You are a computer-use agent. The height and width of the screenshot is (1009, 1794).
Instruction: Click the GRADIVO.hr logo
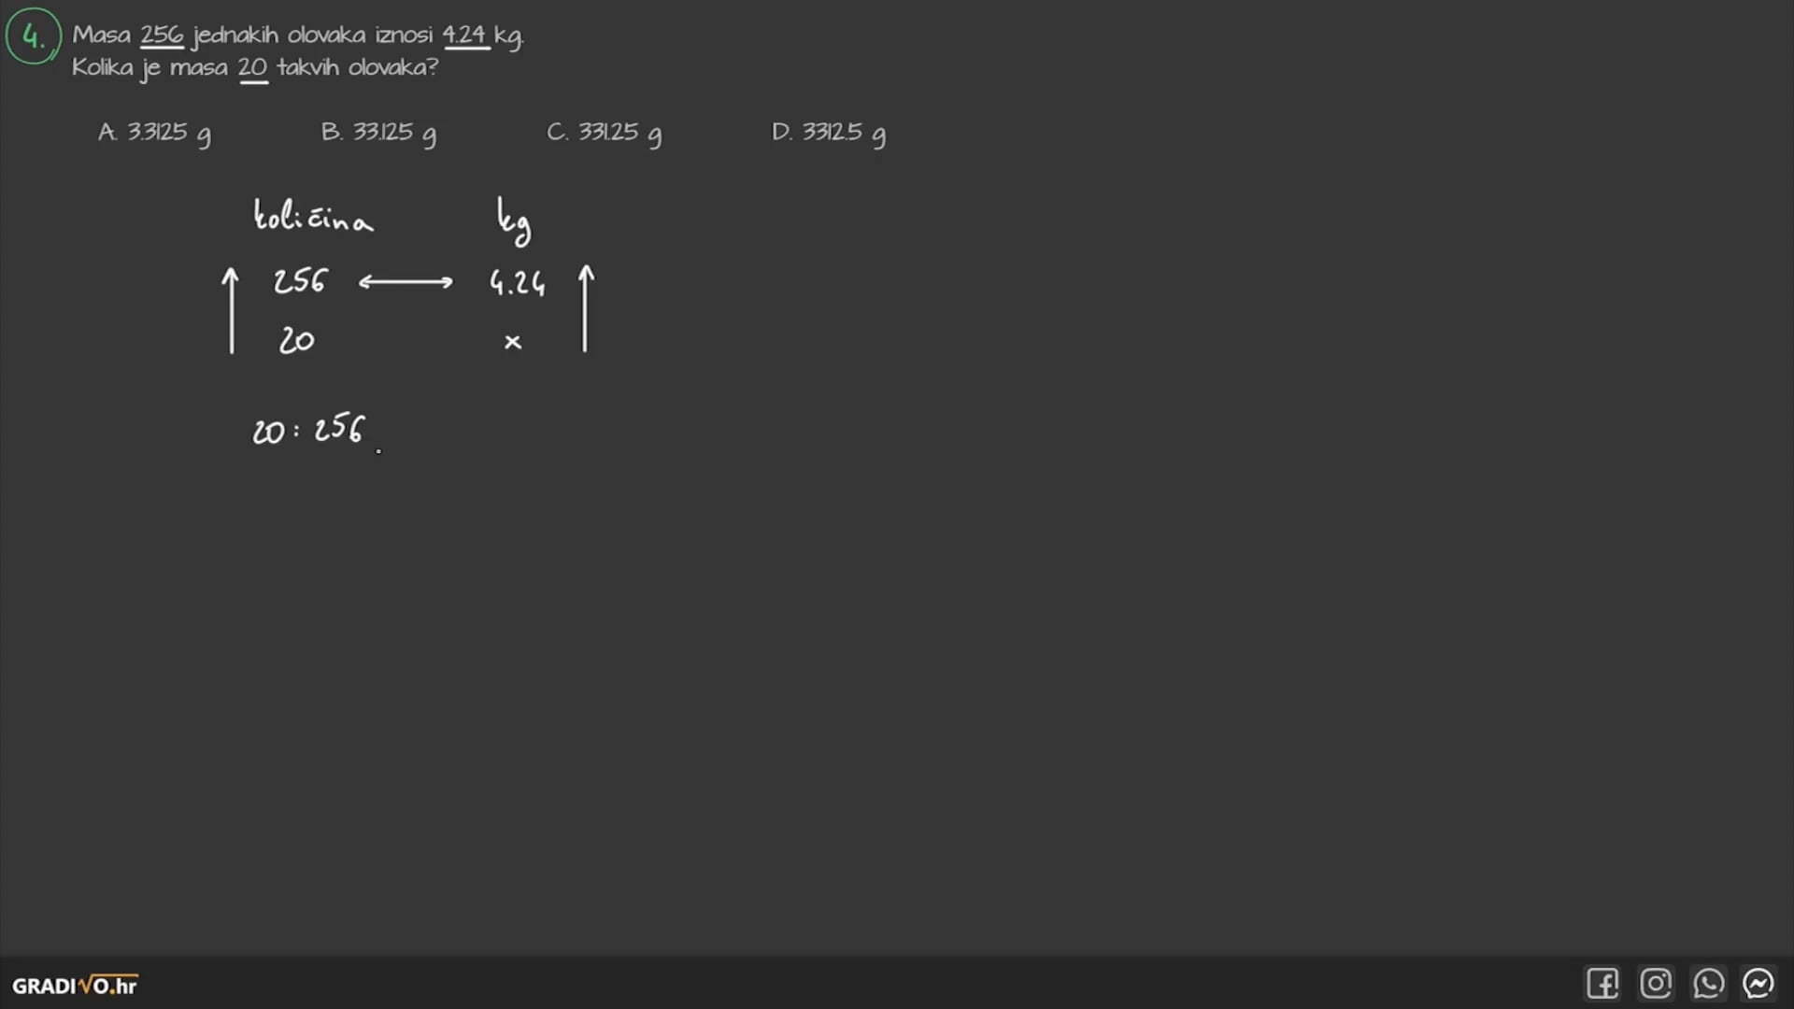click(x=75, y=985)
